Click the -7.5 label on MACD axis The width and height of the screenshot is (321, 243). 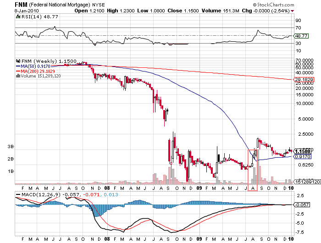[x=299, y=232]
